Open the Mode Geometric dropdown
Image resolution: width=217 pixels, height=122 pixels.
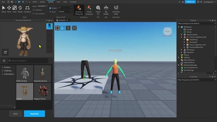point(42,6)
